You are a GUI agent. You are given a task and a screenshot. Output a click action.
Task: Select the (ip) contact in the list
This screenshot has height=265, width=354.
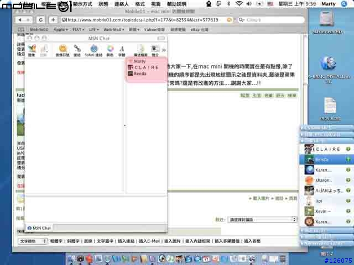click(x=327, y=201)
